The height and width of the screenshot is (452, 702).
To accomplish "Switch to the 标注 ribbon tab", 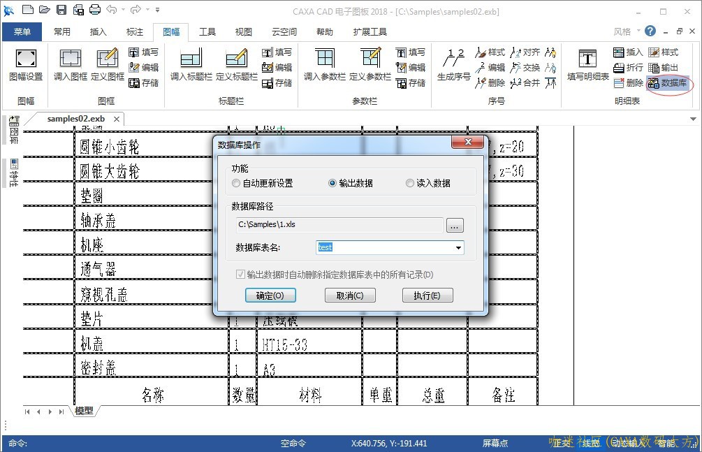I will coord(135,32).
